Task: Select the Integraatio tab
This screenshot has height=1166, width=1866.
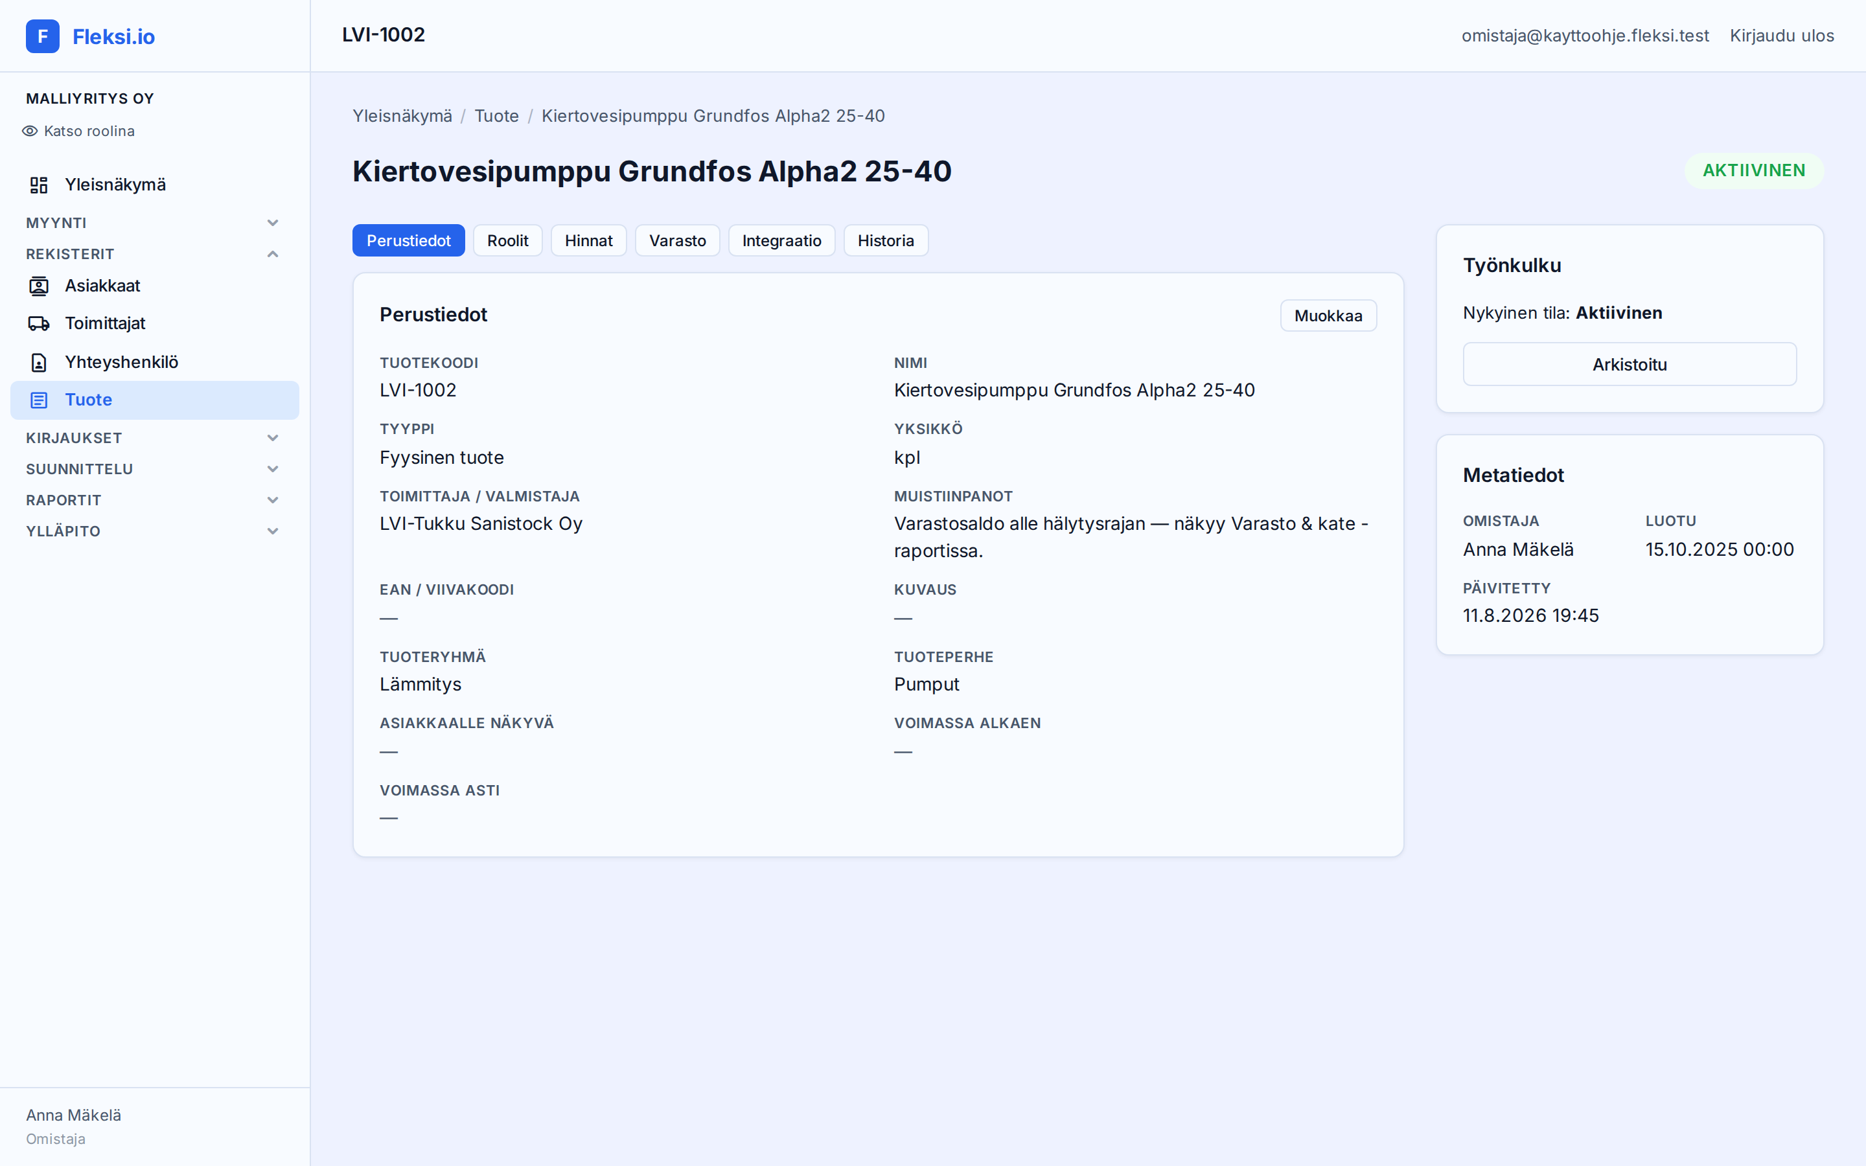Action: [782, 240]
